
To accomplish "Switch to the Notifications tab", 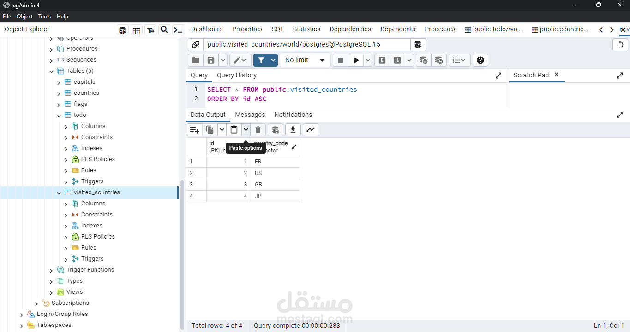I will point(293,115).
